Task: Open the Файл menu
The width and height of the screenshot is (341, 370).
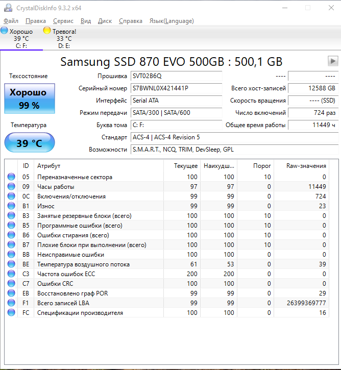Action: [x=11, y=21]
